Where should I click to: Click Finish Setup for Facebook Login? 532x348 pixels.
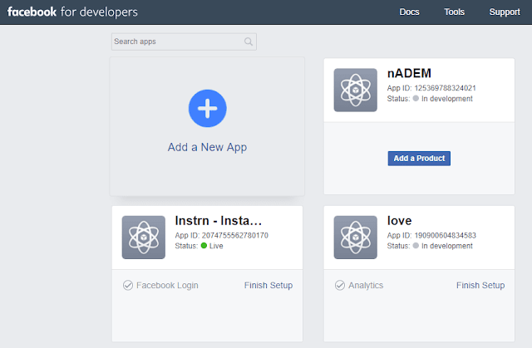click(268, 286)
